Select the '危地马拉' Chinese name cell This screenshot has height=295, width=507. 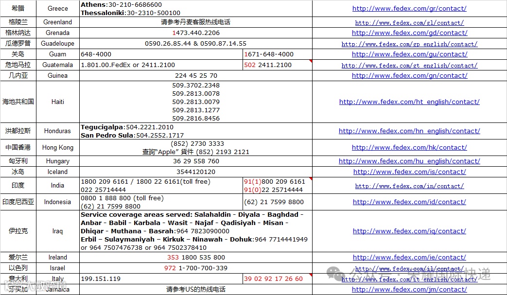[x=18, y=65]
